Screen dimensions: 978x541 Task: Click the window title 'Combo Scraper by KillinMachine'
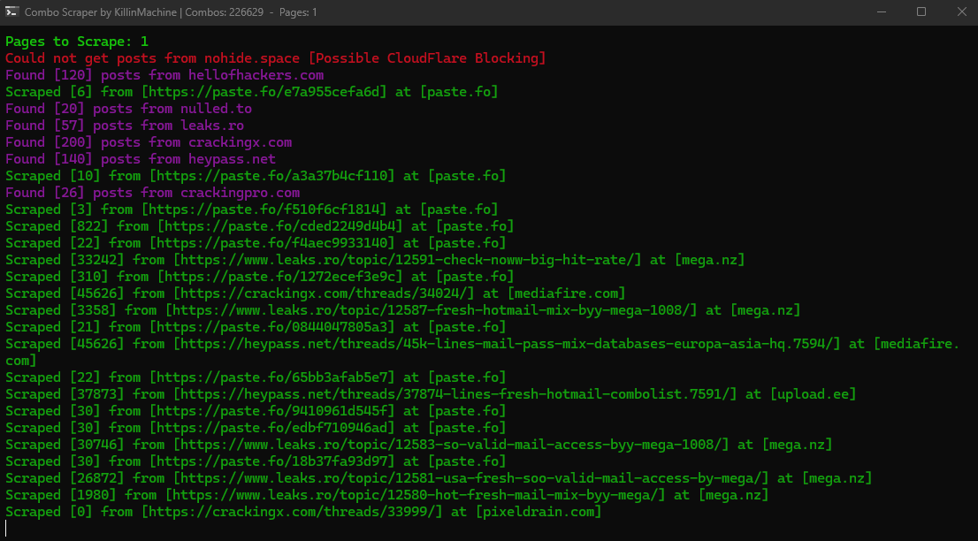pyautogui.click(x=101, y=11)
